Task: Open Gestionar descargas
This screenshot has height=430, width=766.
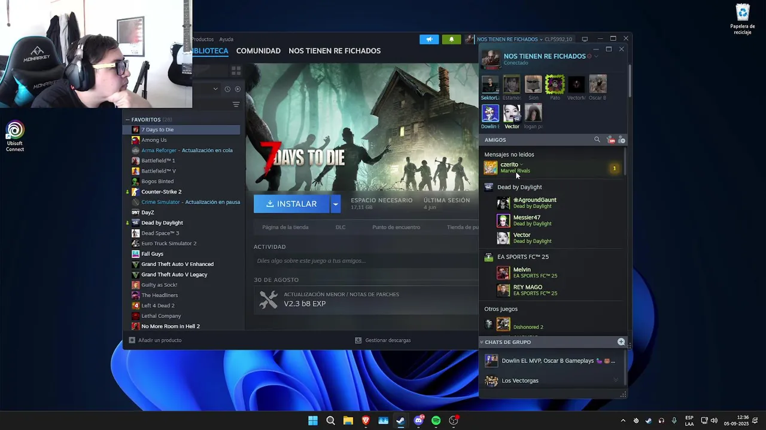Action: click(383, 340)
